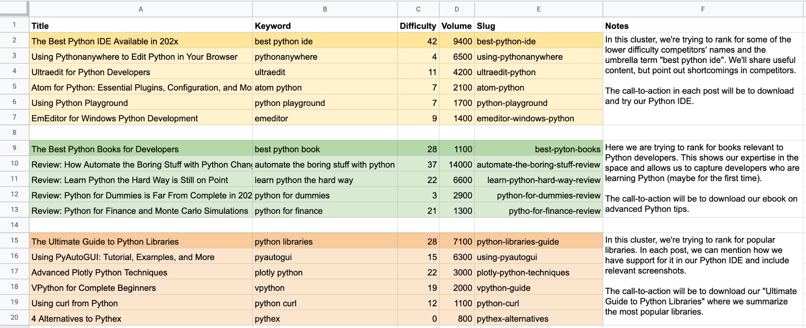Select cell 'Using Python Playground'

click(x=141, y=102)
